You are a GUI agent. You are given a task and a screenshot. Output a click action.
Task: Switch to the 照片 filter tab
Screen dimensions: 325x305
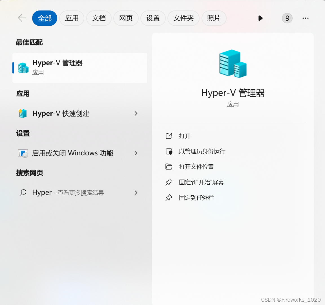click(214, 18)
